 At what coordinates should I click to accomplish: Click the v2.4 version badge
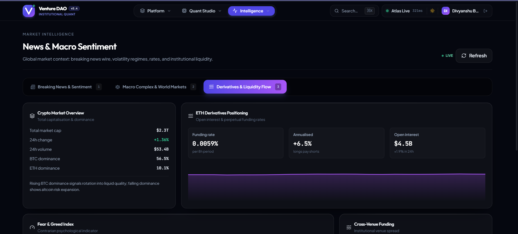tap(74, 9)
